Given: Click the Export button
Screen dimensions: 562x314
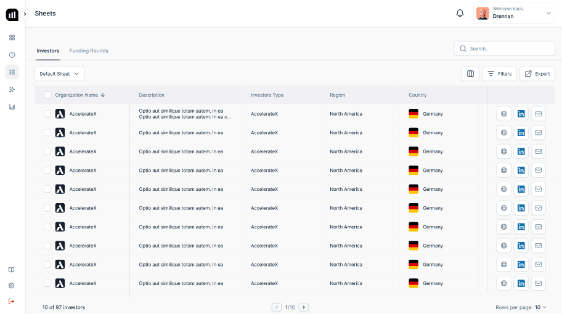Looking at the screenshot, I should 537,74.
